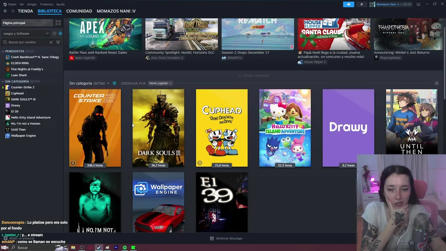Open the Ayuda menu
446x251 pixels.
tap(60, 4)
